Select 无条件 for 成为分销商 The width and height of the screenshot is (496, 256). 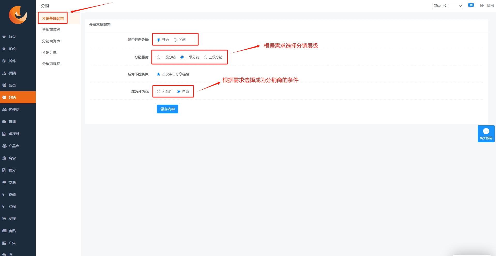coord(158,91)
